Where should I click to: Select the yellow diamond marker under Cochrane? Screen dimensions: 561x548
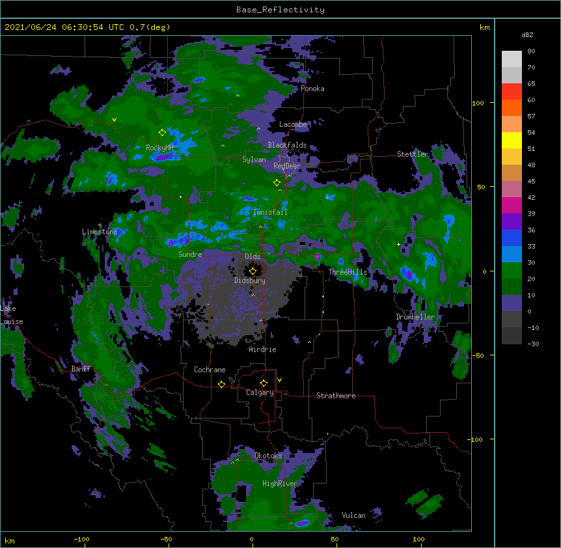click(x=221, y=384)
